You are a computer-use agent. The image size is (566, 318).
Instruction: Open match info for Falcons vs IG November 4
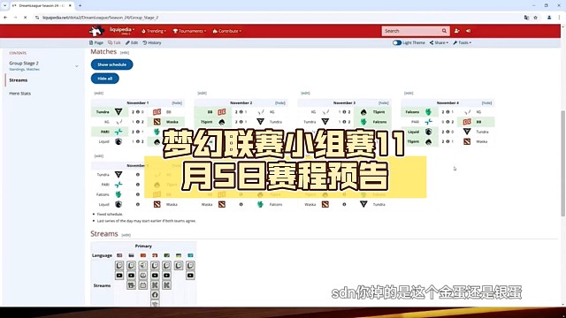click(x=447, y=112)
